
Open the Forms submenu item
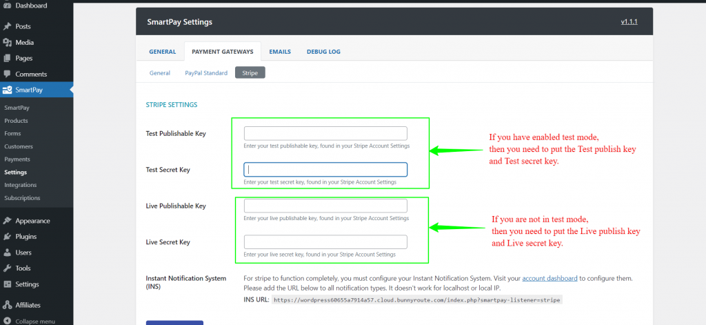(12, 133)
